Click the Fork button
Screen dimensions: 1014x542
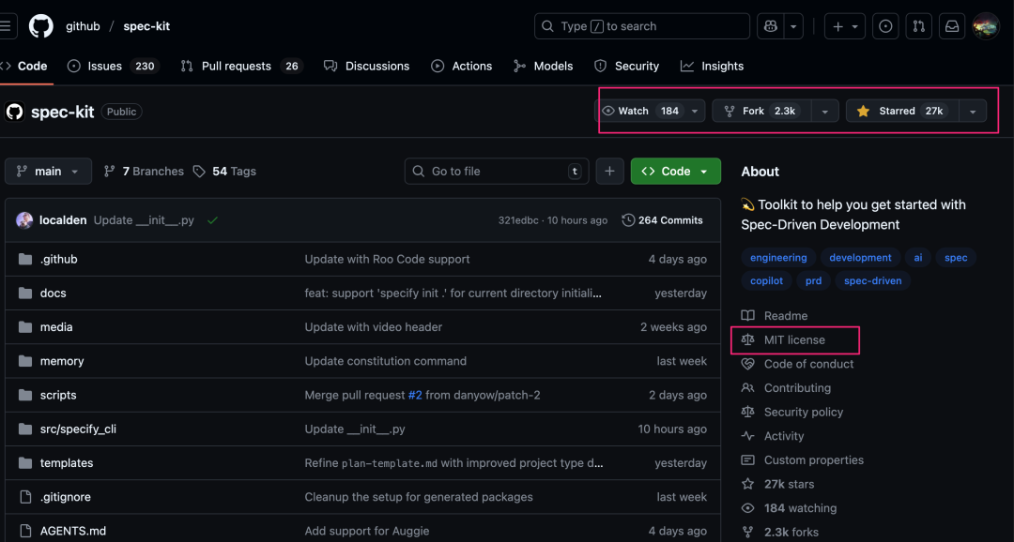tap(761, 111)
